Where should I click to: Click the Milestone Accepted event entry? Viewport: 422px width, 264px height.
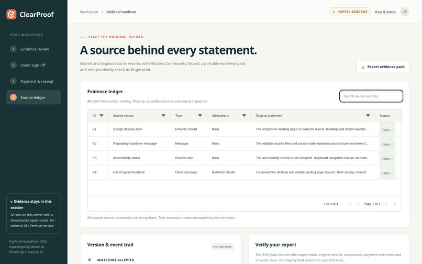(x=116, y=260)
